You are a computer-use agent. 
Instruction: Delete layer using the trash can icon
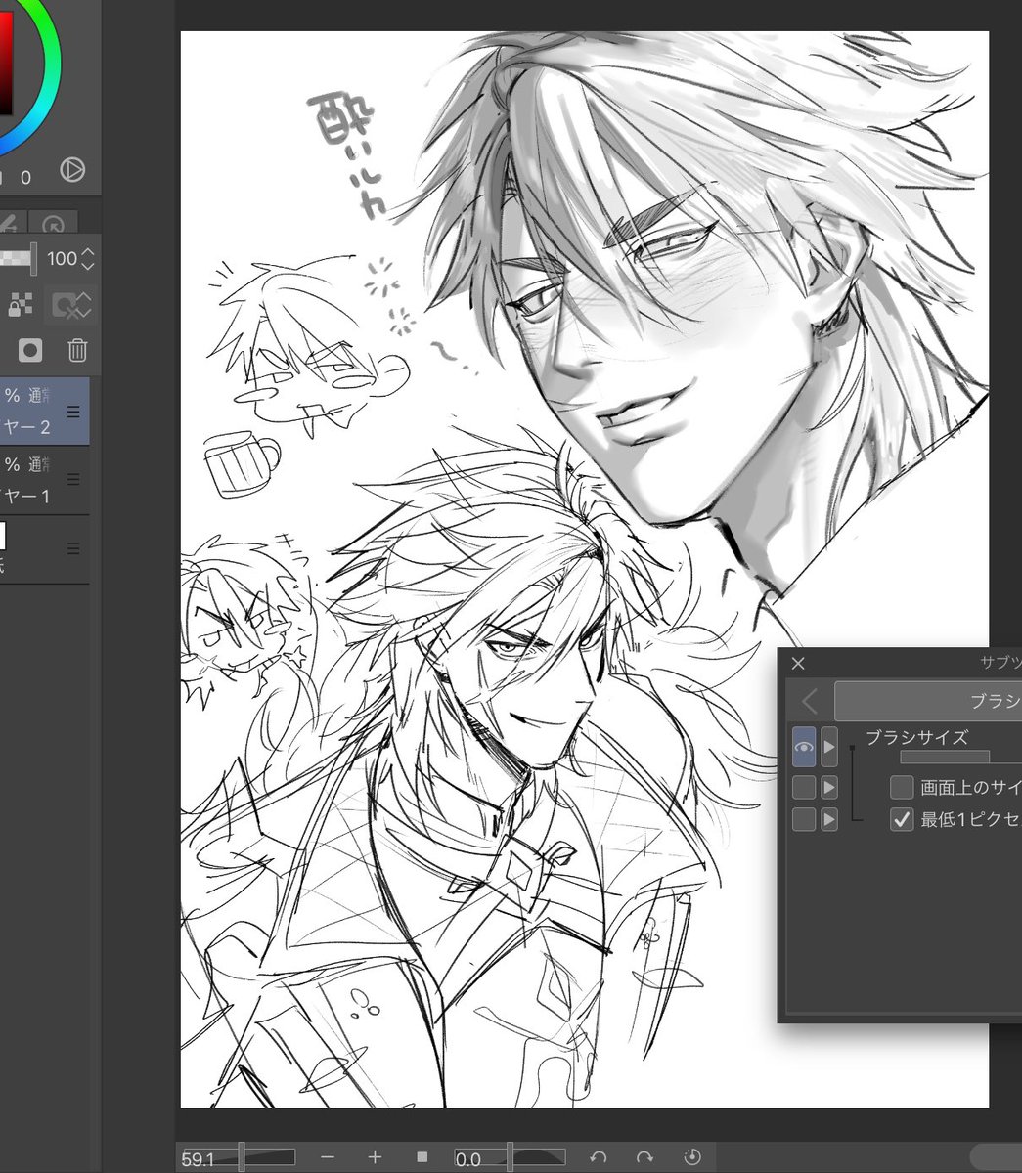[77, 350]
